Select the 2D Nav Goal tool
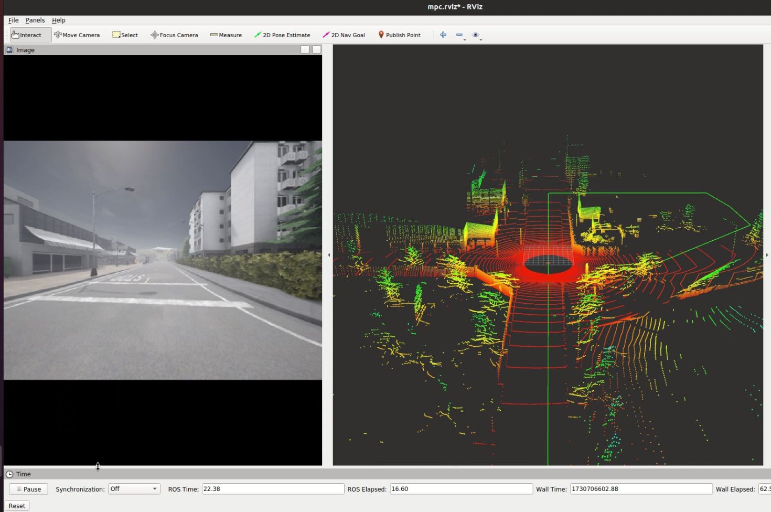This screenshot has width=771, height=512. click(344, 35)
